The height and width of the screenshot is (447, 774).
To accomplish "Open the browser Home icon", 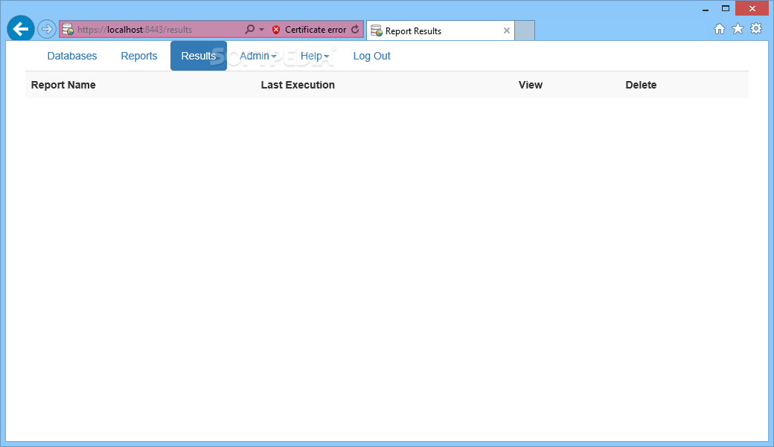I will click(720, 29).
